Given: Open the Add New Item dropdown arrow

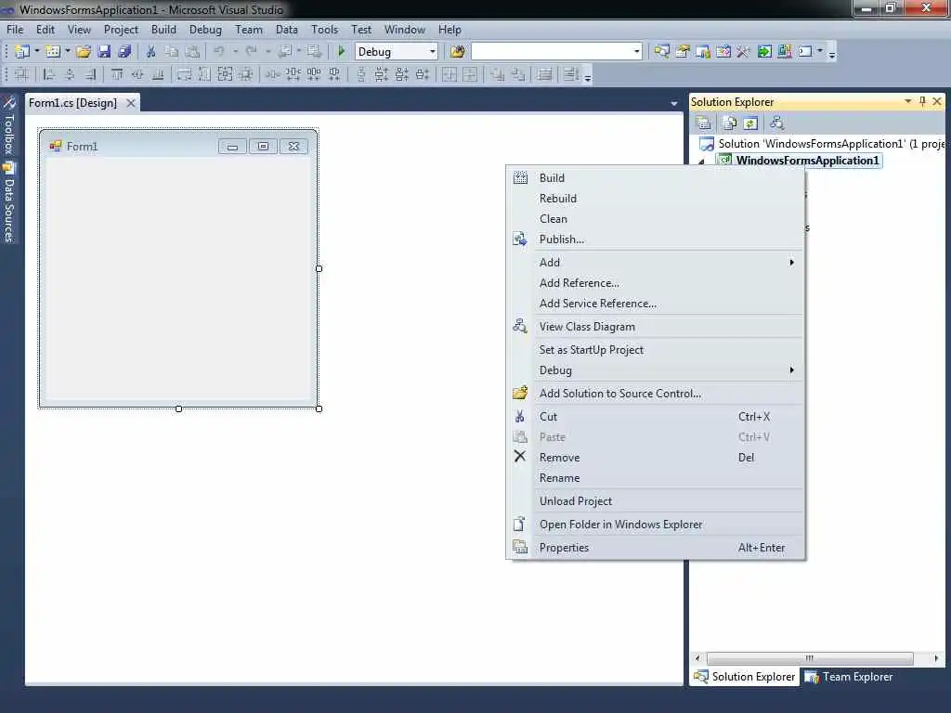Looking at the screenshot, I should pos(67,52).
